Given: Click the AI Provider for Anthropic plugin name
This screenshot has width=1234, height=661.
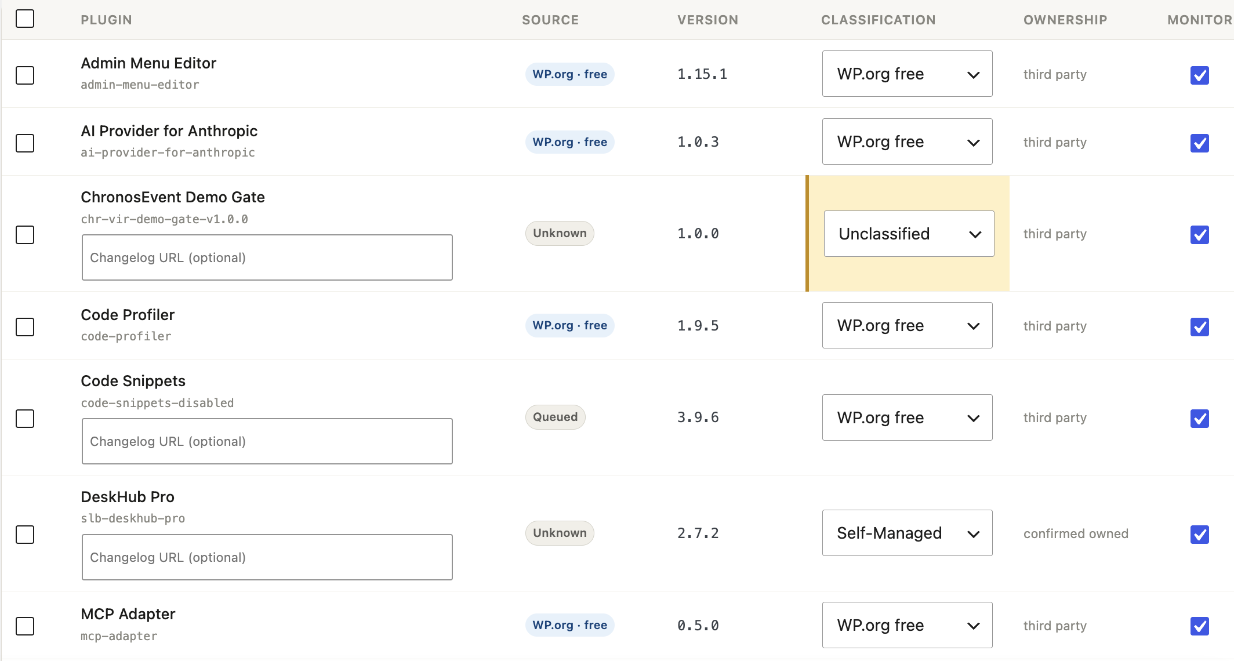Looking at the screenshot, I should pos(169,131).
